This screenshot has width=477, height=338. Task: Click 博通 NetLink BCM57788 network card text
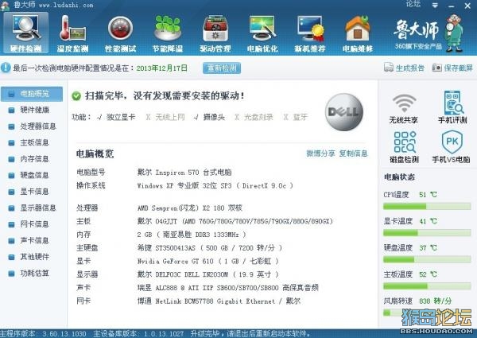point(219,301)
